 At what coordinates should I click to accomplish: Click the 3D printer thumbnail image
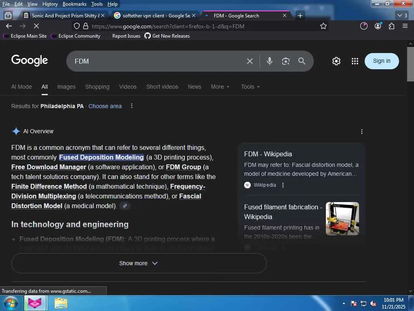coord(342,219)
